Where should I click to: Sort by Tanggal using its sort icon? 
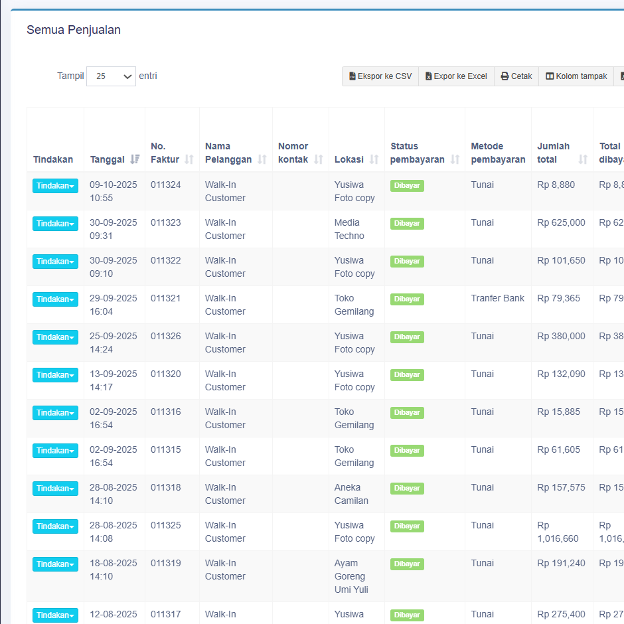(135, 159)
